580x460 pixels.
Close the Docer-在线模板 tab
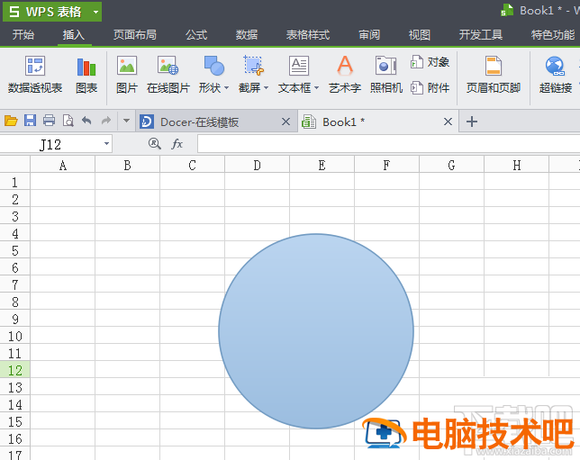tap(285, 122)
